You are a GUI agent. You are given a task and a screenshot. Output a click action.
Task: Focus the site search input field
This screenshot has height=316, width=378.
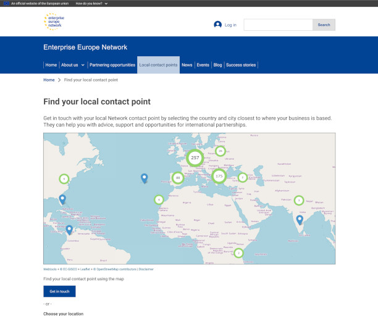(x=278, y=25)
